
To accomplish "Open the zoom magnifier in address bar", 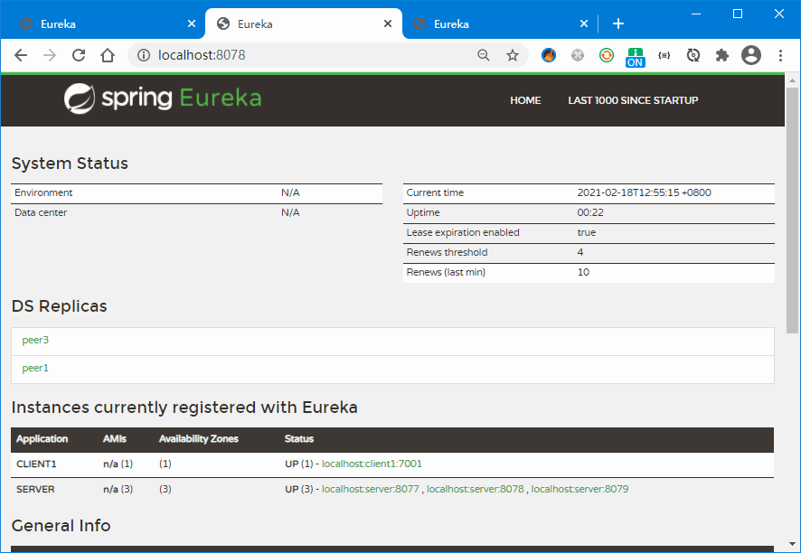I will tap(484, 55).
